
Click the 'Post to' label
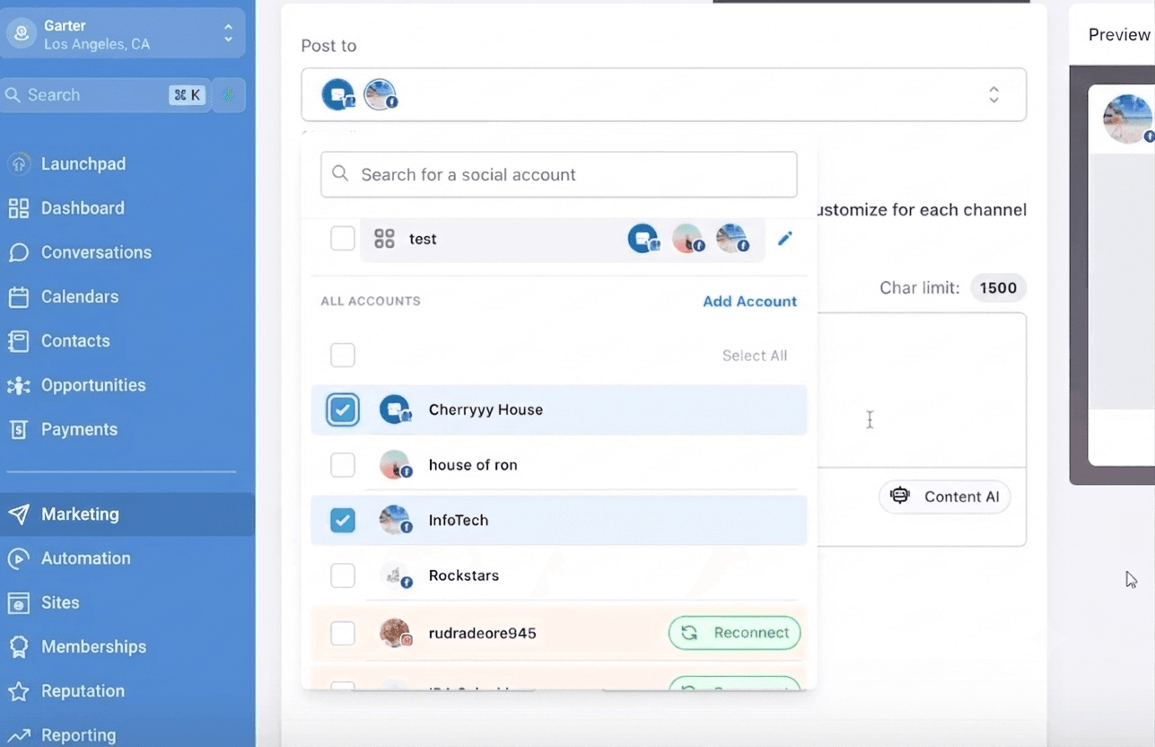point(328,46)
